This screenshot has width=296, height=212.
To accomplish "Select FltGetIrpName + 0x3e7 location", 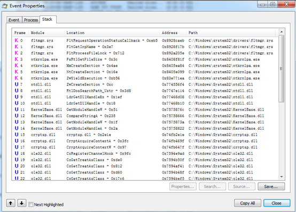I will [x=90, y=46].
